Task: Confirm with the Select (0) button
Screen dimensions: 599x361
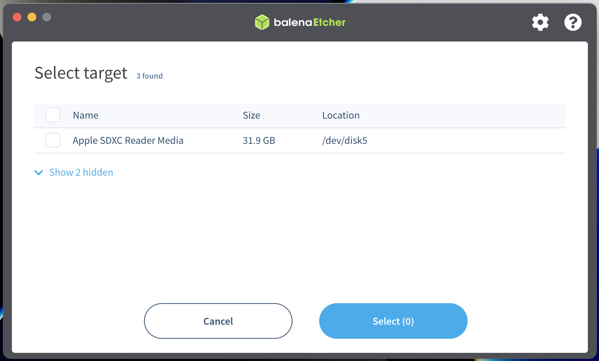Action: click(393, 321)
